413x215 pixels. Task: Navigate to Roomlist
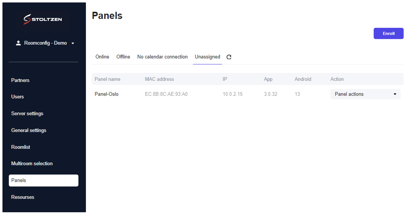click(21, 147)
